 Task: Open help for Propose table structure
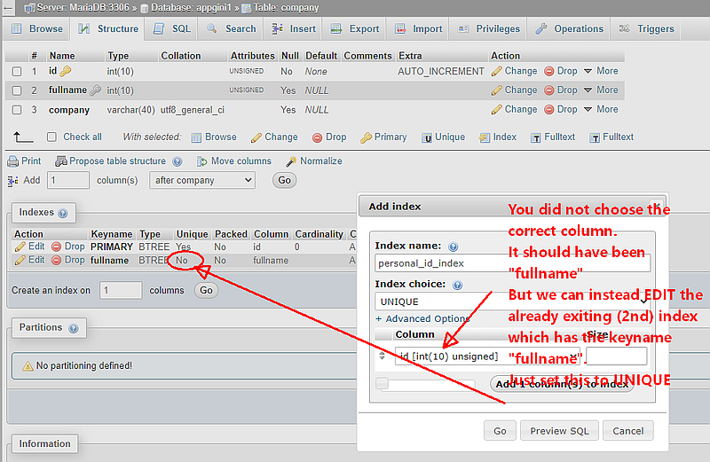[177, 161]
